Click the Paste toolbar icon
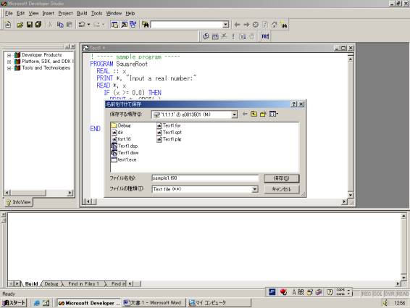 [70, 25]
